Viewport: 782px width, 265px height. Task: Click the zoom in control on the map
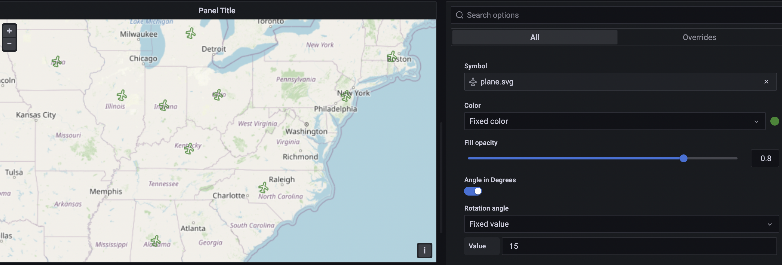(9, 30)
